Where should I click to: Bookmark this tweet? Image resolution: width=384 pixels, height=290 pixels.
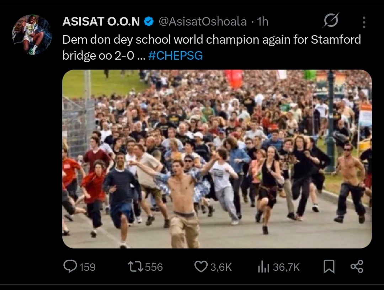(x=329, y=267)
